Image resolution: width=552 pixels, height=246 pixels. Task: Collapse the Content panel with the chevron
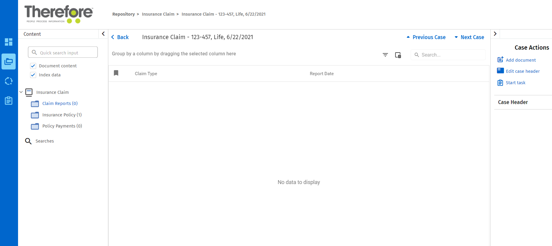(x=103, y=34)
